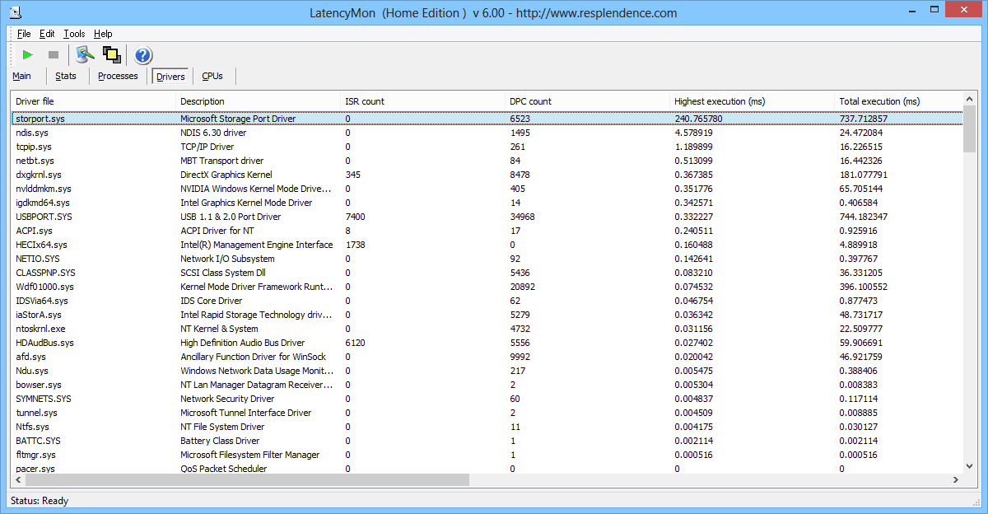Image resolution: width=988 pixels, height=514 pixels.
Task: Select the CLASSPNP.SYS driver row
Action: pos(487,273)
